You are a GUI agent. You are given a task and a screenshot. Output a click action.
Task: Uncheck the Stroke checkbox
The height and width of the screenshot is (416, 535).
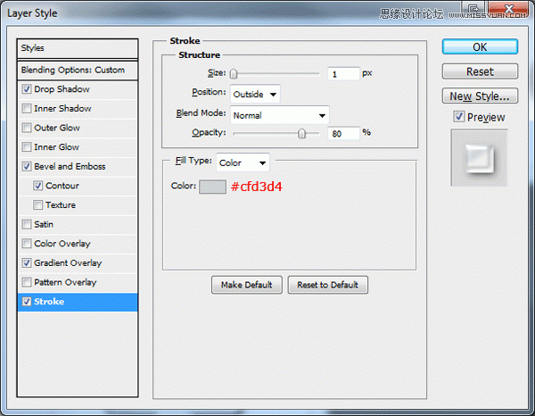click(x=27, y=302)
